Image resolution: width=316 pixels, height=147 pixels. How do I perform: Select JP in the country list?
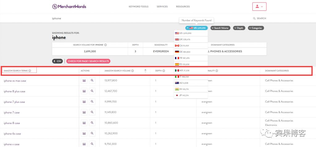(x=191, y=95)
